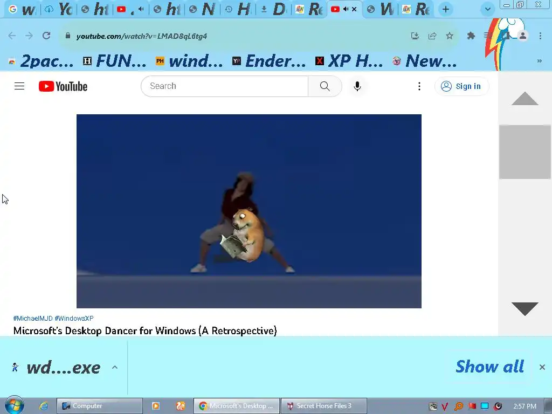Open YouTube settings three-dot menu
The width and height of the screenshot is (552, 414).
[x=419, y=86]
